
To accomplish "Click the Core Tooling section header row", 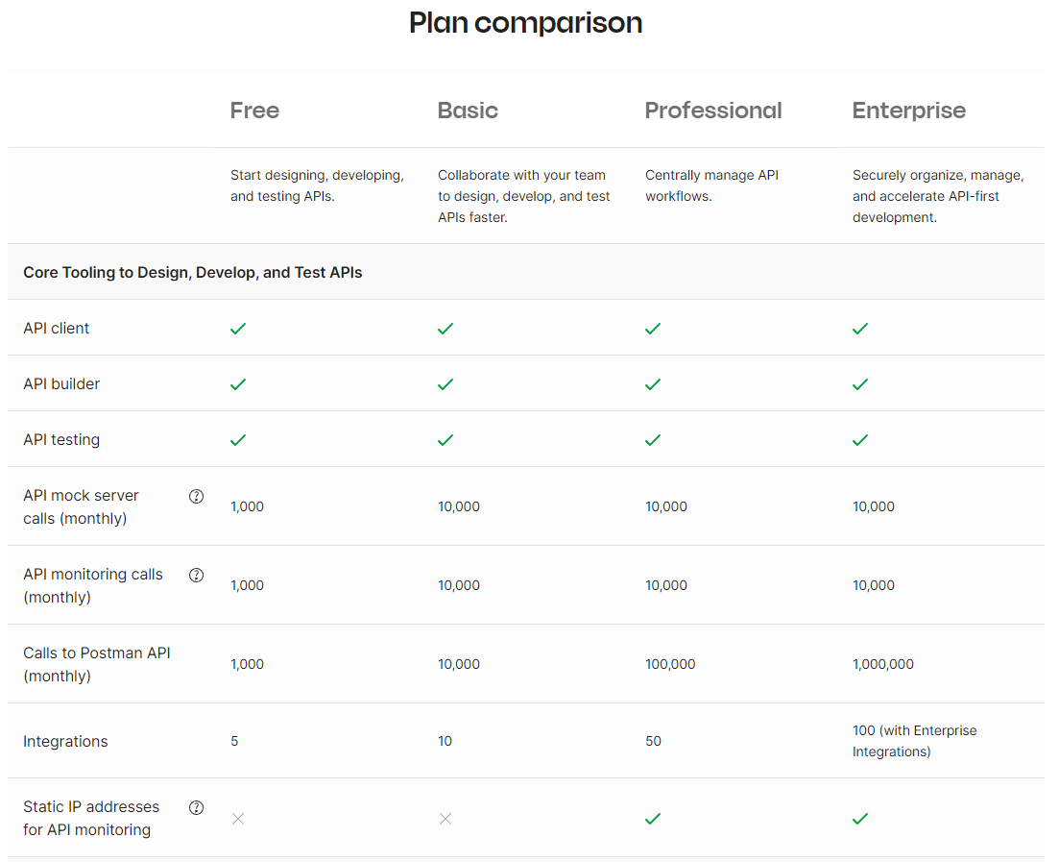I will pos(526,273).
